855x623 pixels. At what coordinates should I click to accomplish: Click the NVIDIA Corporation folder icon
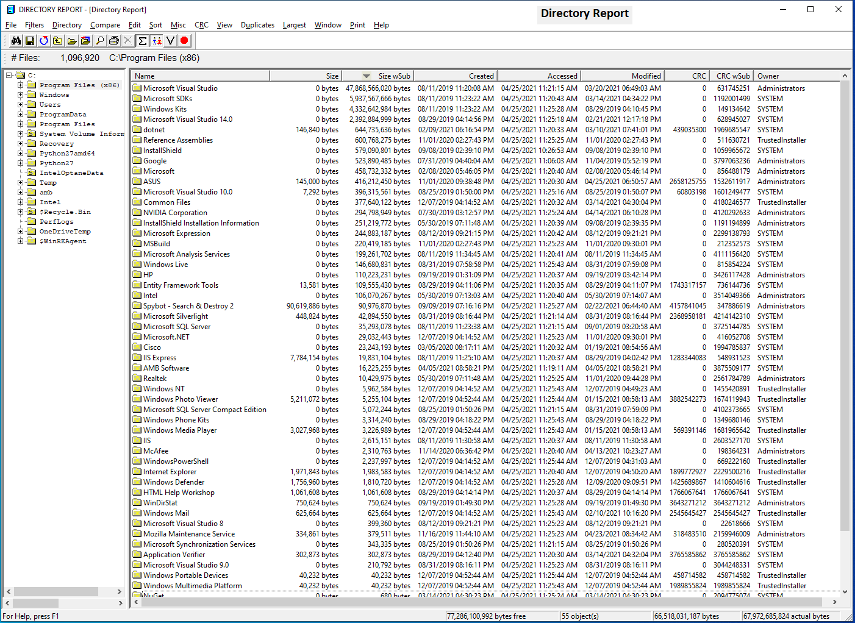[137, 213]
